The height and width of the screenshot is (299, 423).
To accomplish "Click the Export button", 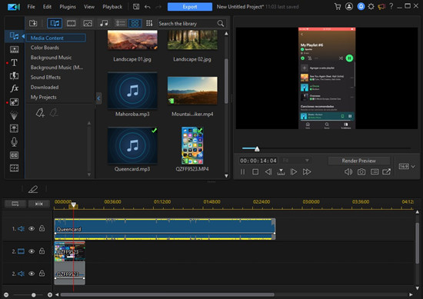I will tap(190, 7).
